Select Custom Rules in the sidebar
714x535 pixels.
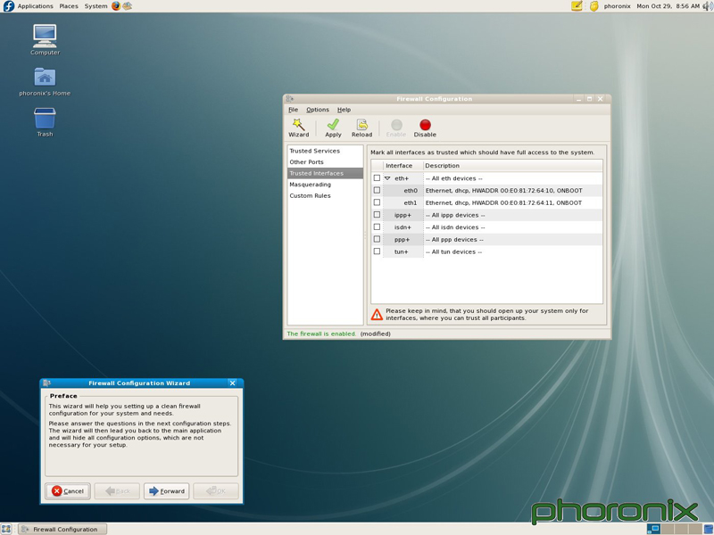[x=308, y=195]
